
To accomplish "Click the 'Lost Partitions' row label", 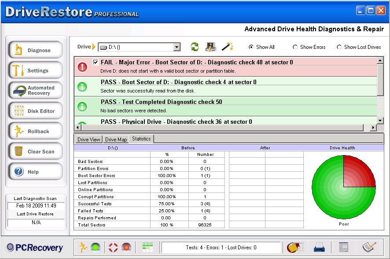I will (x=92, y=183).
